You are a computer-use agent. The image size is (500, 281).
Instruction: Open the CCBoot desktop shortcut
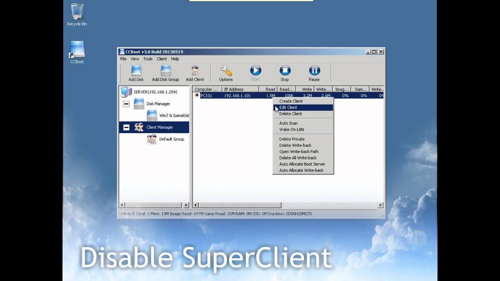[77, 52]
